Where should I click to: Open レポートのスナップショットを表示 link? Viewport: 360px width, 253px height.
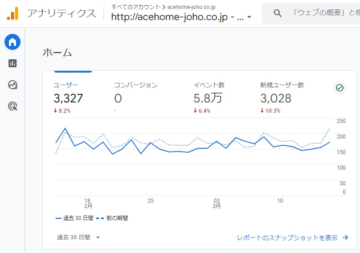287,237
